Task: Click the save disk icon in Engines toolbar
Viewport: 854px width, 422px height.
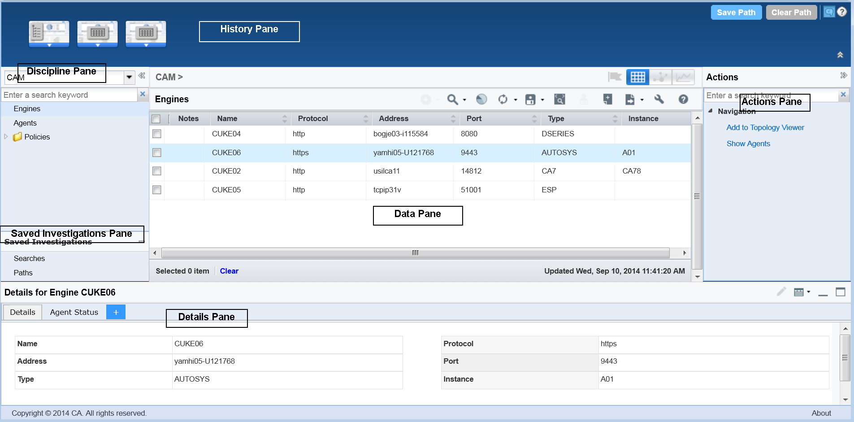Action: point(530,100)
